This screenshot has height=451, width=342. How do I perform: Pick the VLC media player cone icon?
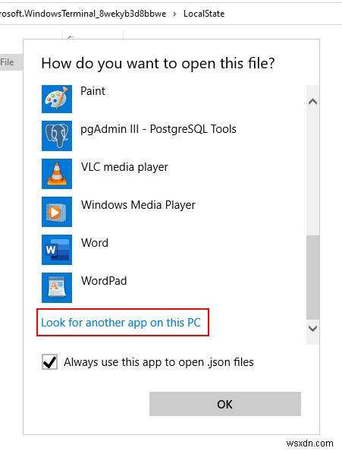tap(57, 174)
